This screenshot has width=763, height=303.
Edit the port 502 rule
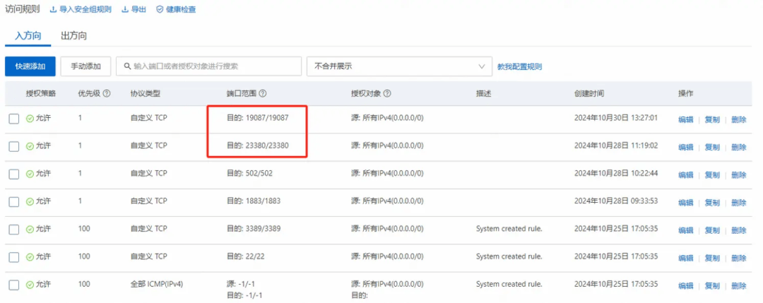[685, 174]
